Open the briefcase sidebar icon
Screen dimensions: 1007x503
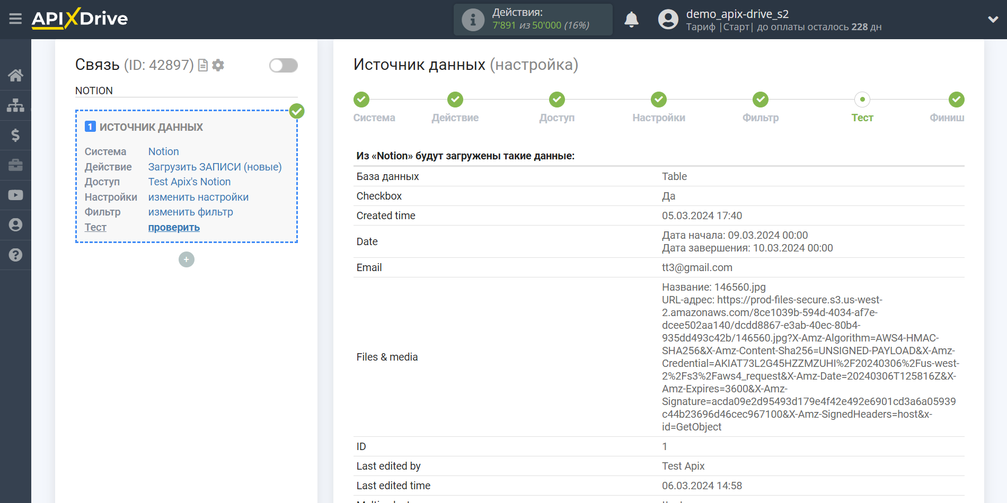click(15, 165)
